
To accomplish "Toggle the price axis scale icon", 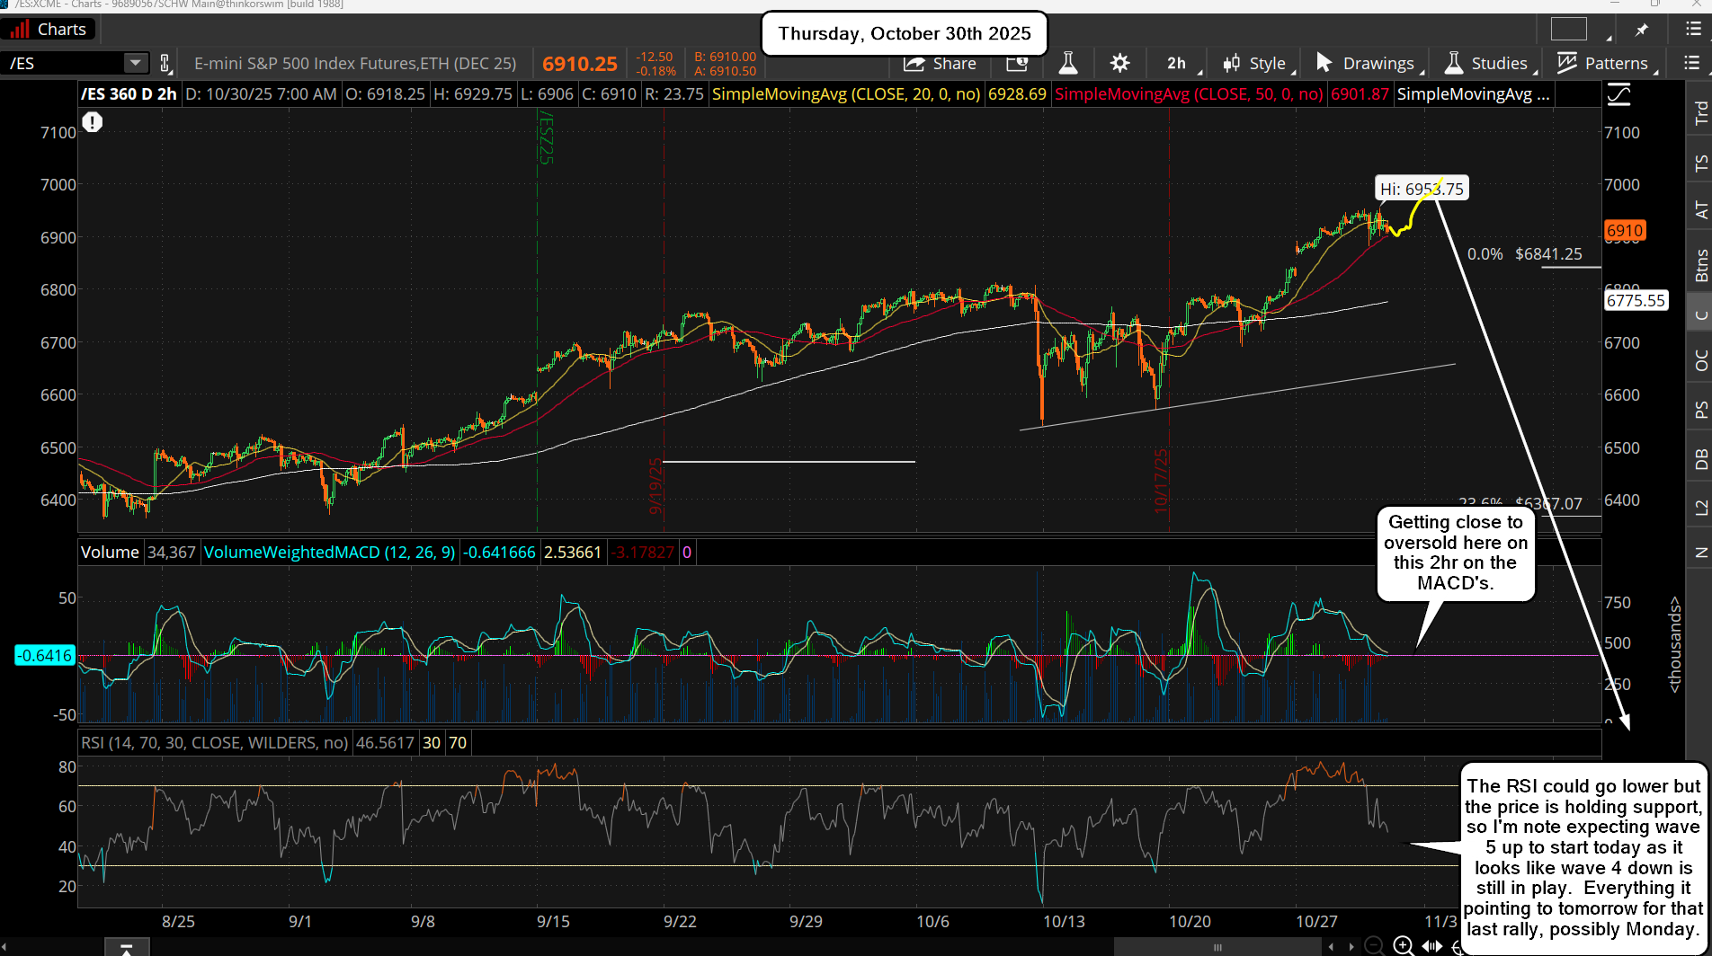I will click(x=1618, y=94).
